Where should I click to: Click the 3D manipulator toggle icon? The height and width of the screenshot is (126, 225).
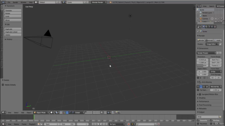[64, 113]
